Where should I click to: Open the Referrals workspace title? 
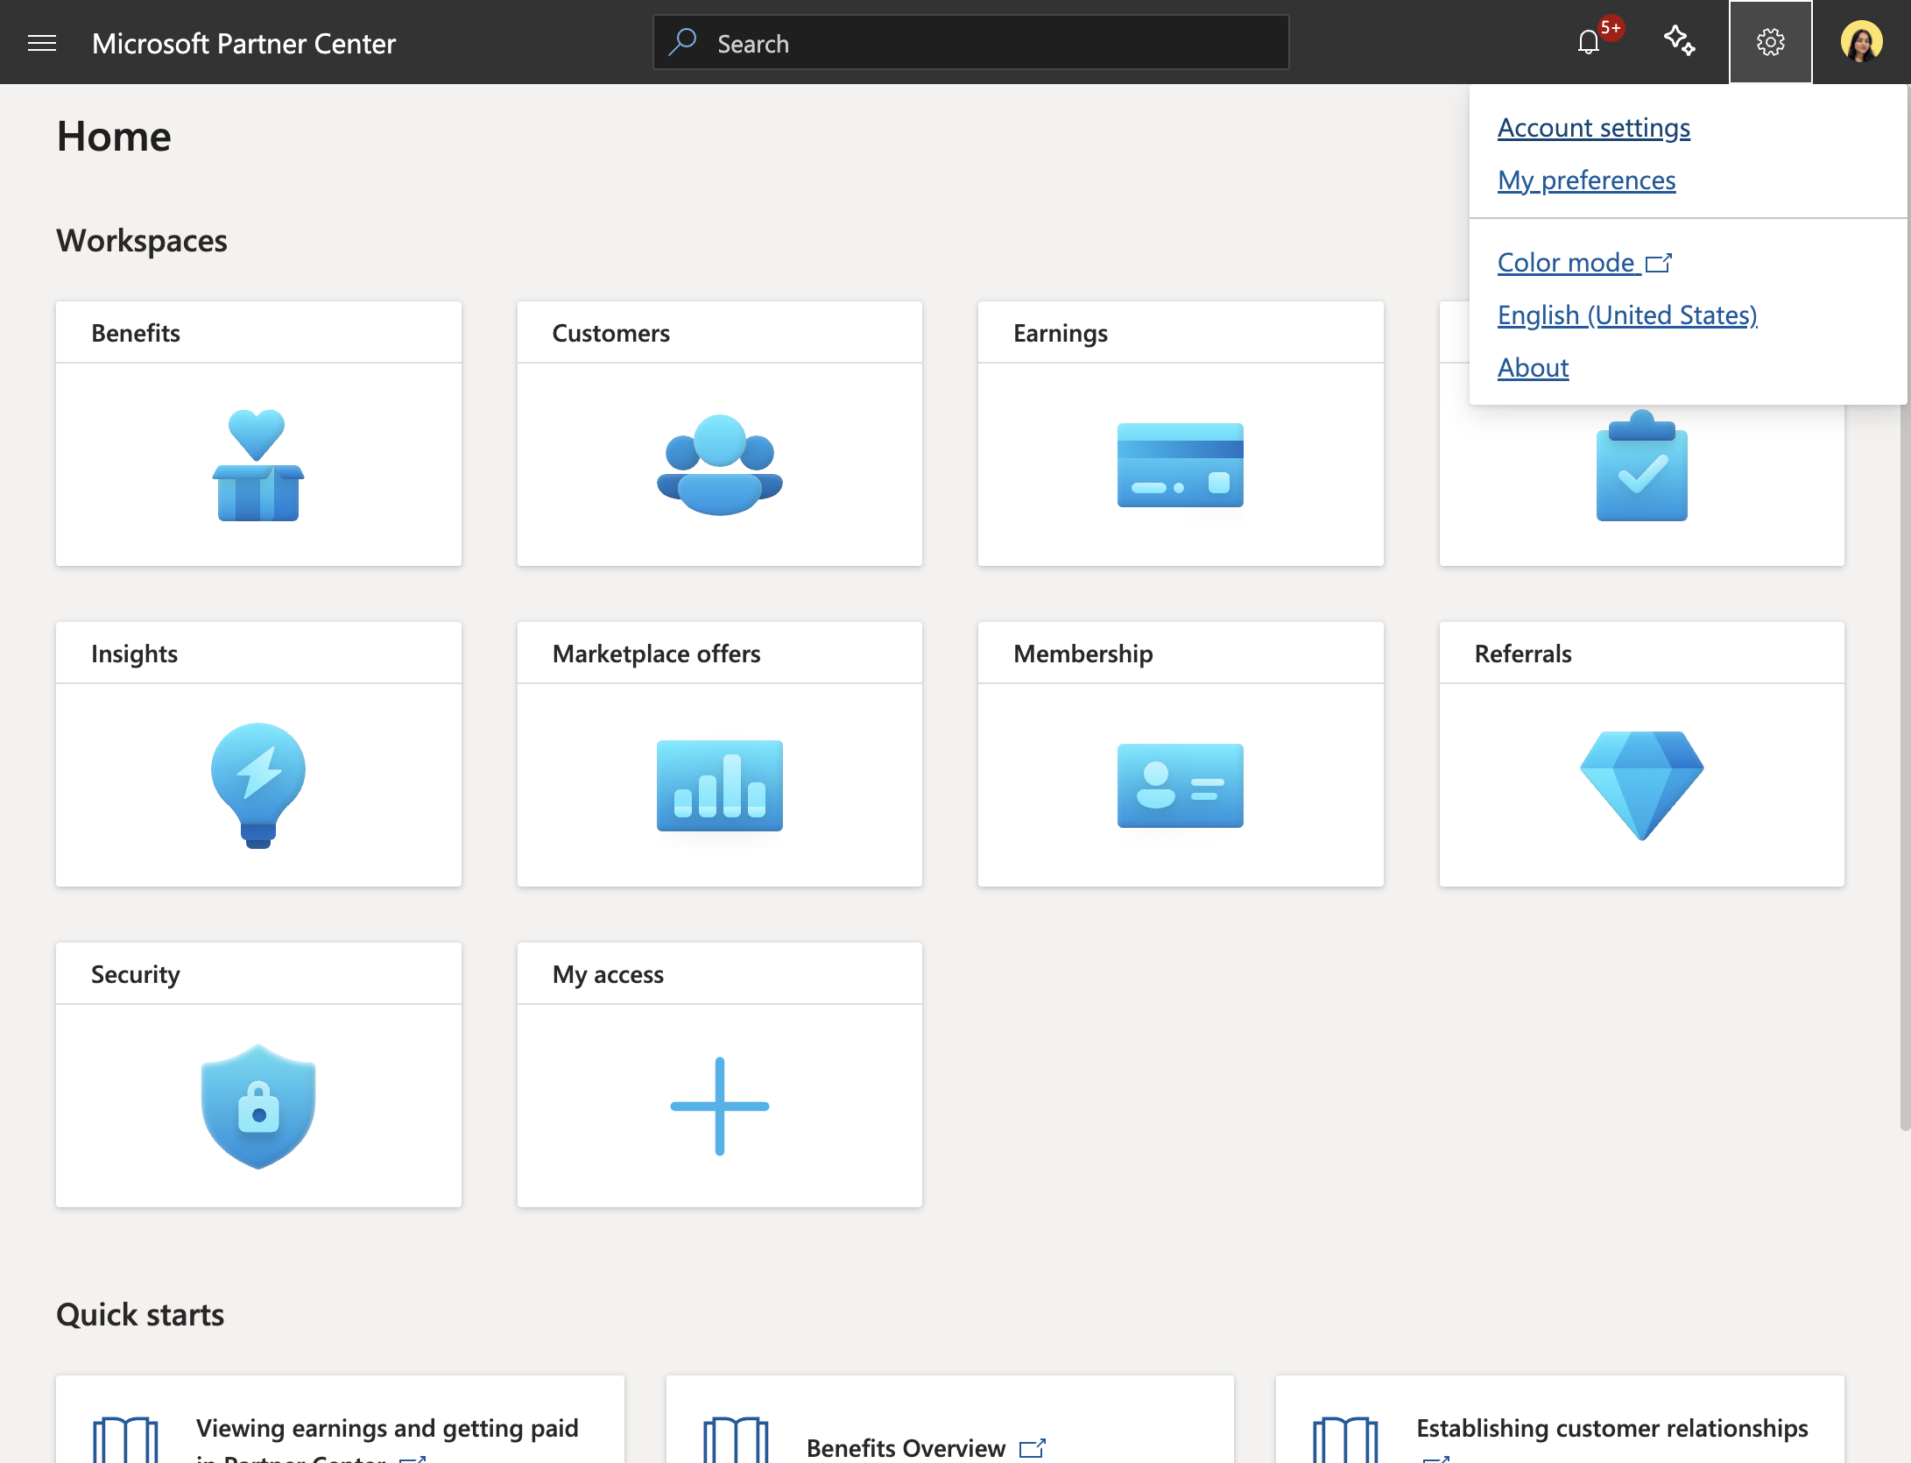click(1522, 654)
